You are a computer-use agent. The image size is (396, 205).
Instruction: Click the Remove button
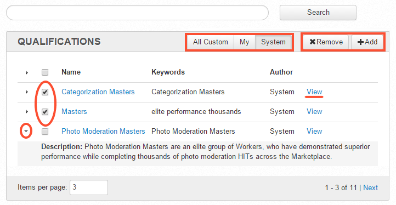[326, 42]
